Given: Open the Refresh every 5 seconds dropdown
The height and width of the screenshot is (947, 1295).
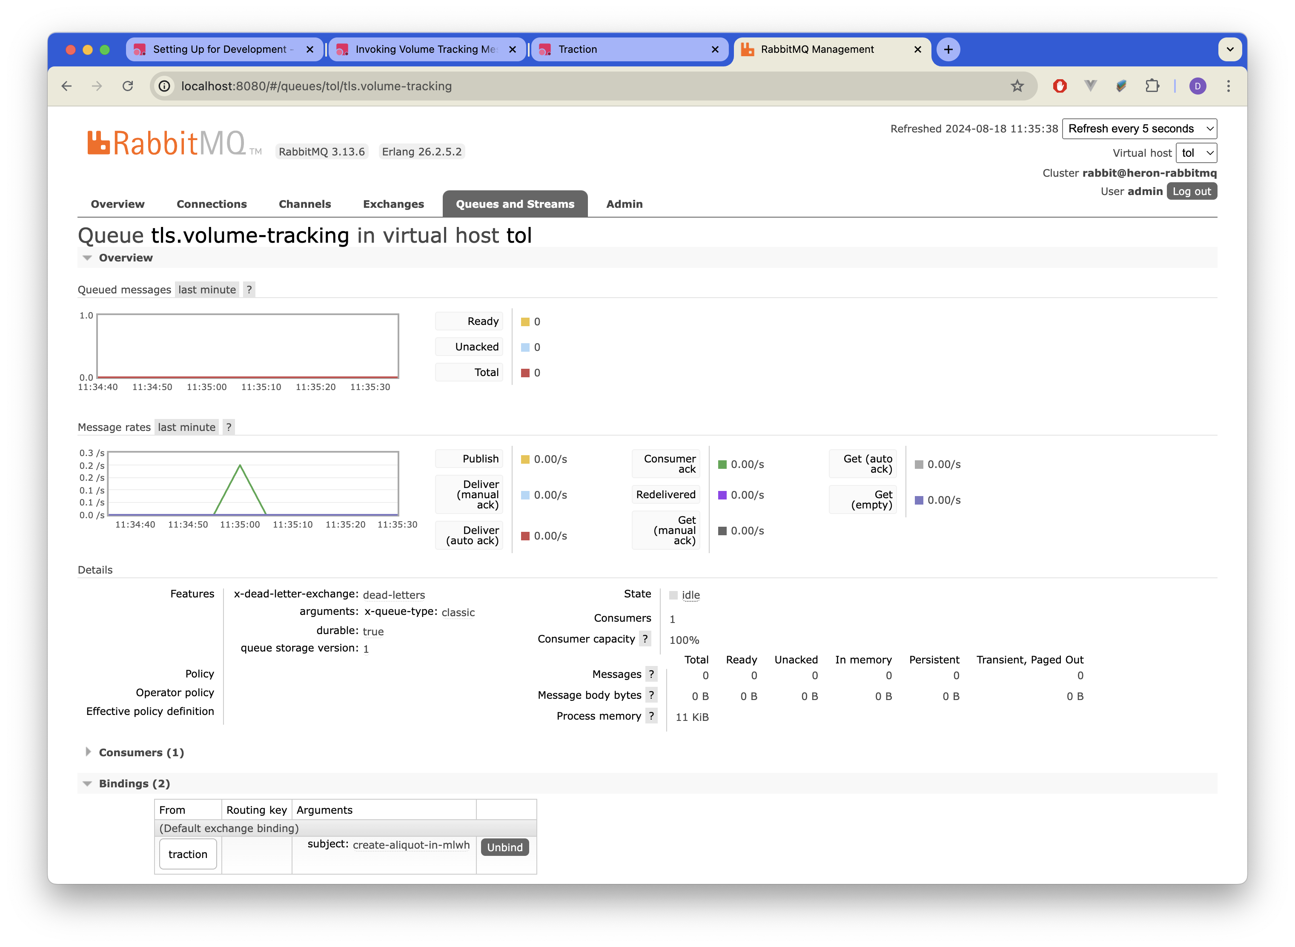Looking at the screenshot, I should [1139, 129].
